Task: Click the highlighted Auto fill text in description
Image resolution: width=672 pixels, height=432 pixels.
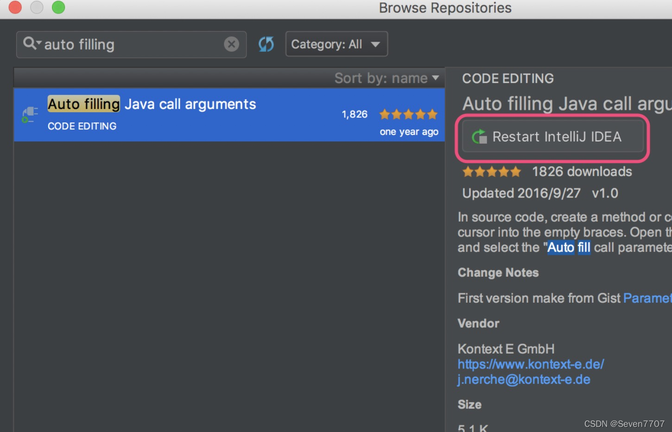Action: (569, 247)
